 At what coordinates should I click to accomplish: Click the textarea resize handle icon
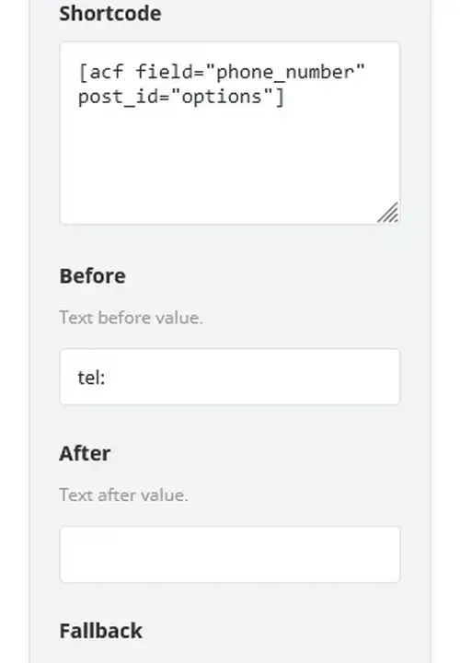(387, 213)
